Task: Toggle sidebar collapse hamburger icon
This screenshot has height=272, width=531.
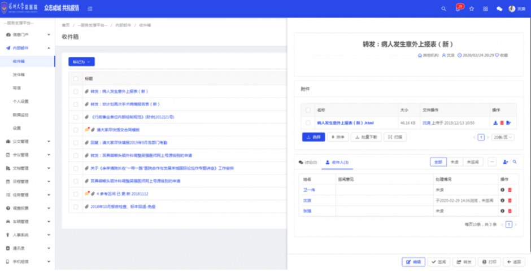Action: [x=90, y=9]
